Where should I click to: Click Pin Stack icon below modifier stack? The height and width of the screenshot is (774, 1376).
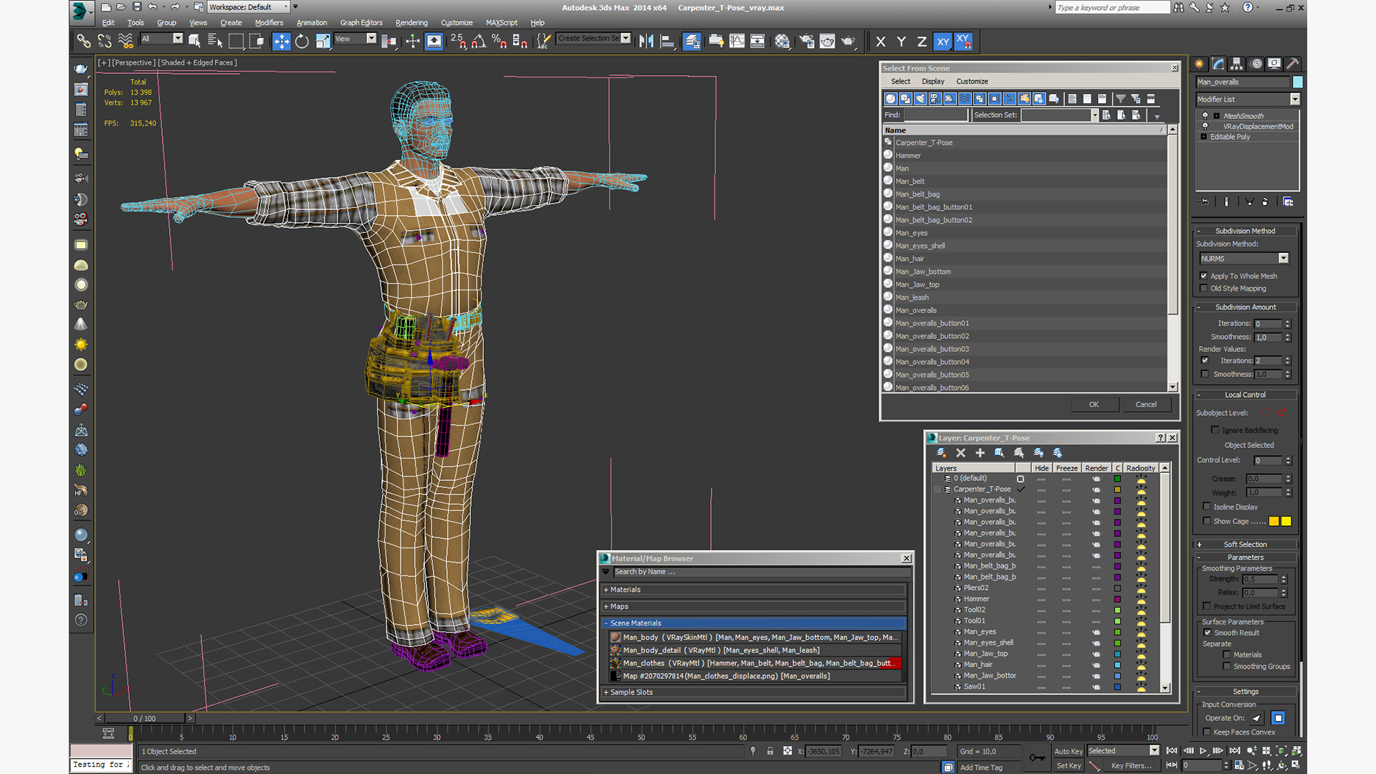point(1205,202)
